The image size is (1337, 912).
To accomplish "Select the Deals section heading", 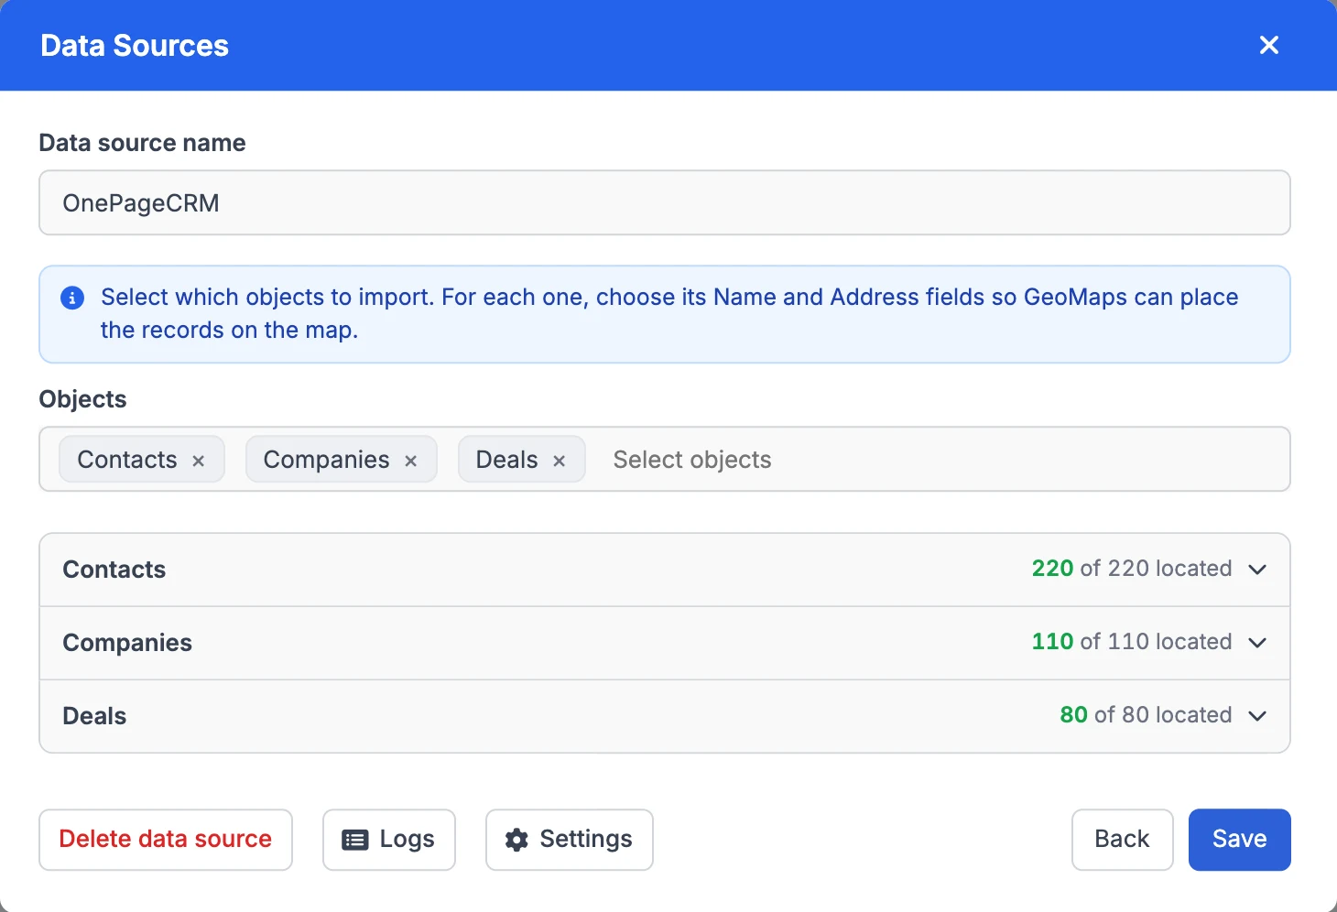I will point(94,716).
